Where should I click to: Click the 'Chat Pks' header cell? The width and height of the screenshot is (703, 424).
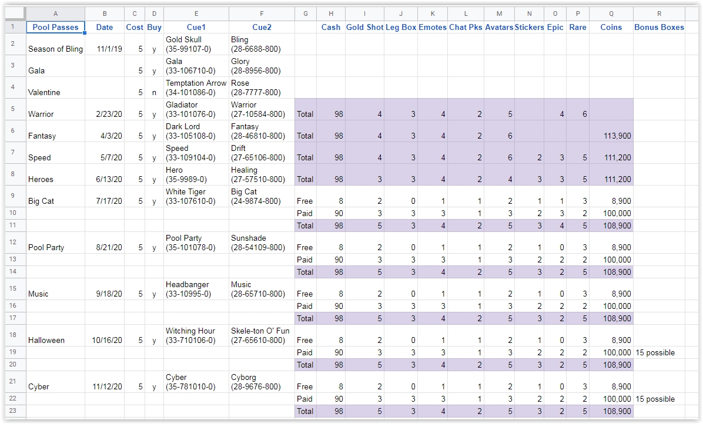pos(466,27)
